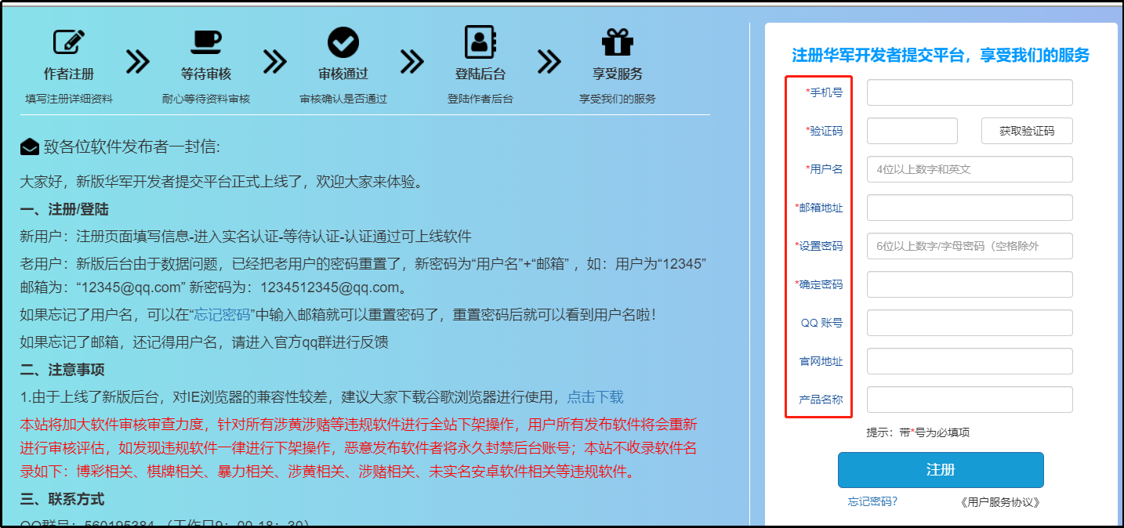Click the 等待审核 step label
Viewport: 1124px width, 528px height.
click(206, 74)
